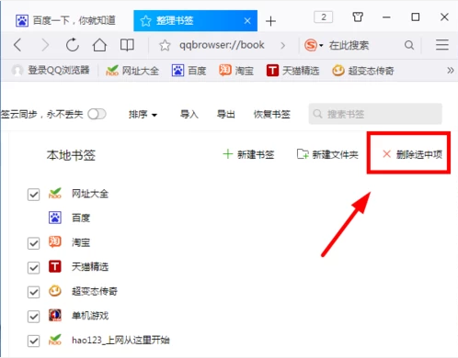Image resolution: width=458 pixels, height=358 pixels.
Task: Click the 超变态传奇 bookmark row text in list
Action: tap(95, 291)
